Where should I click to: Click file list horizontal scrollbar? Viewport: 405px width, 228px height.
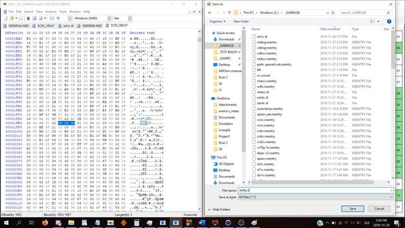(313, 182)
